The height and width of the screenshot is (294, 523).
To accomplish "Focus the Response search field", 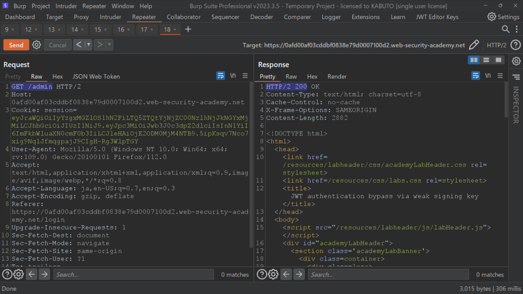I will pyautogui.click(x=388, y=274).
